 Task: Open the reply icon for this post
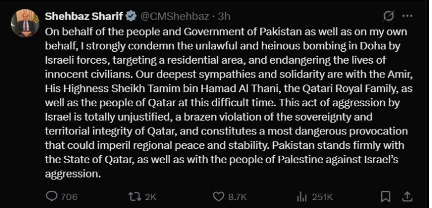coord(52,196)
